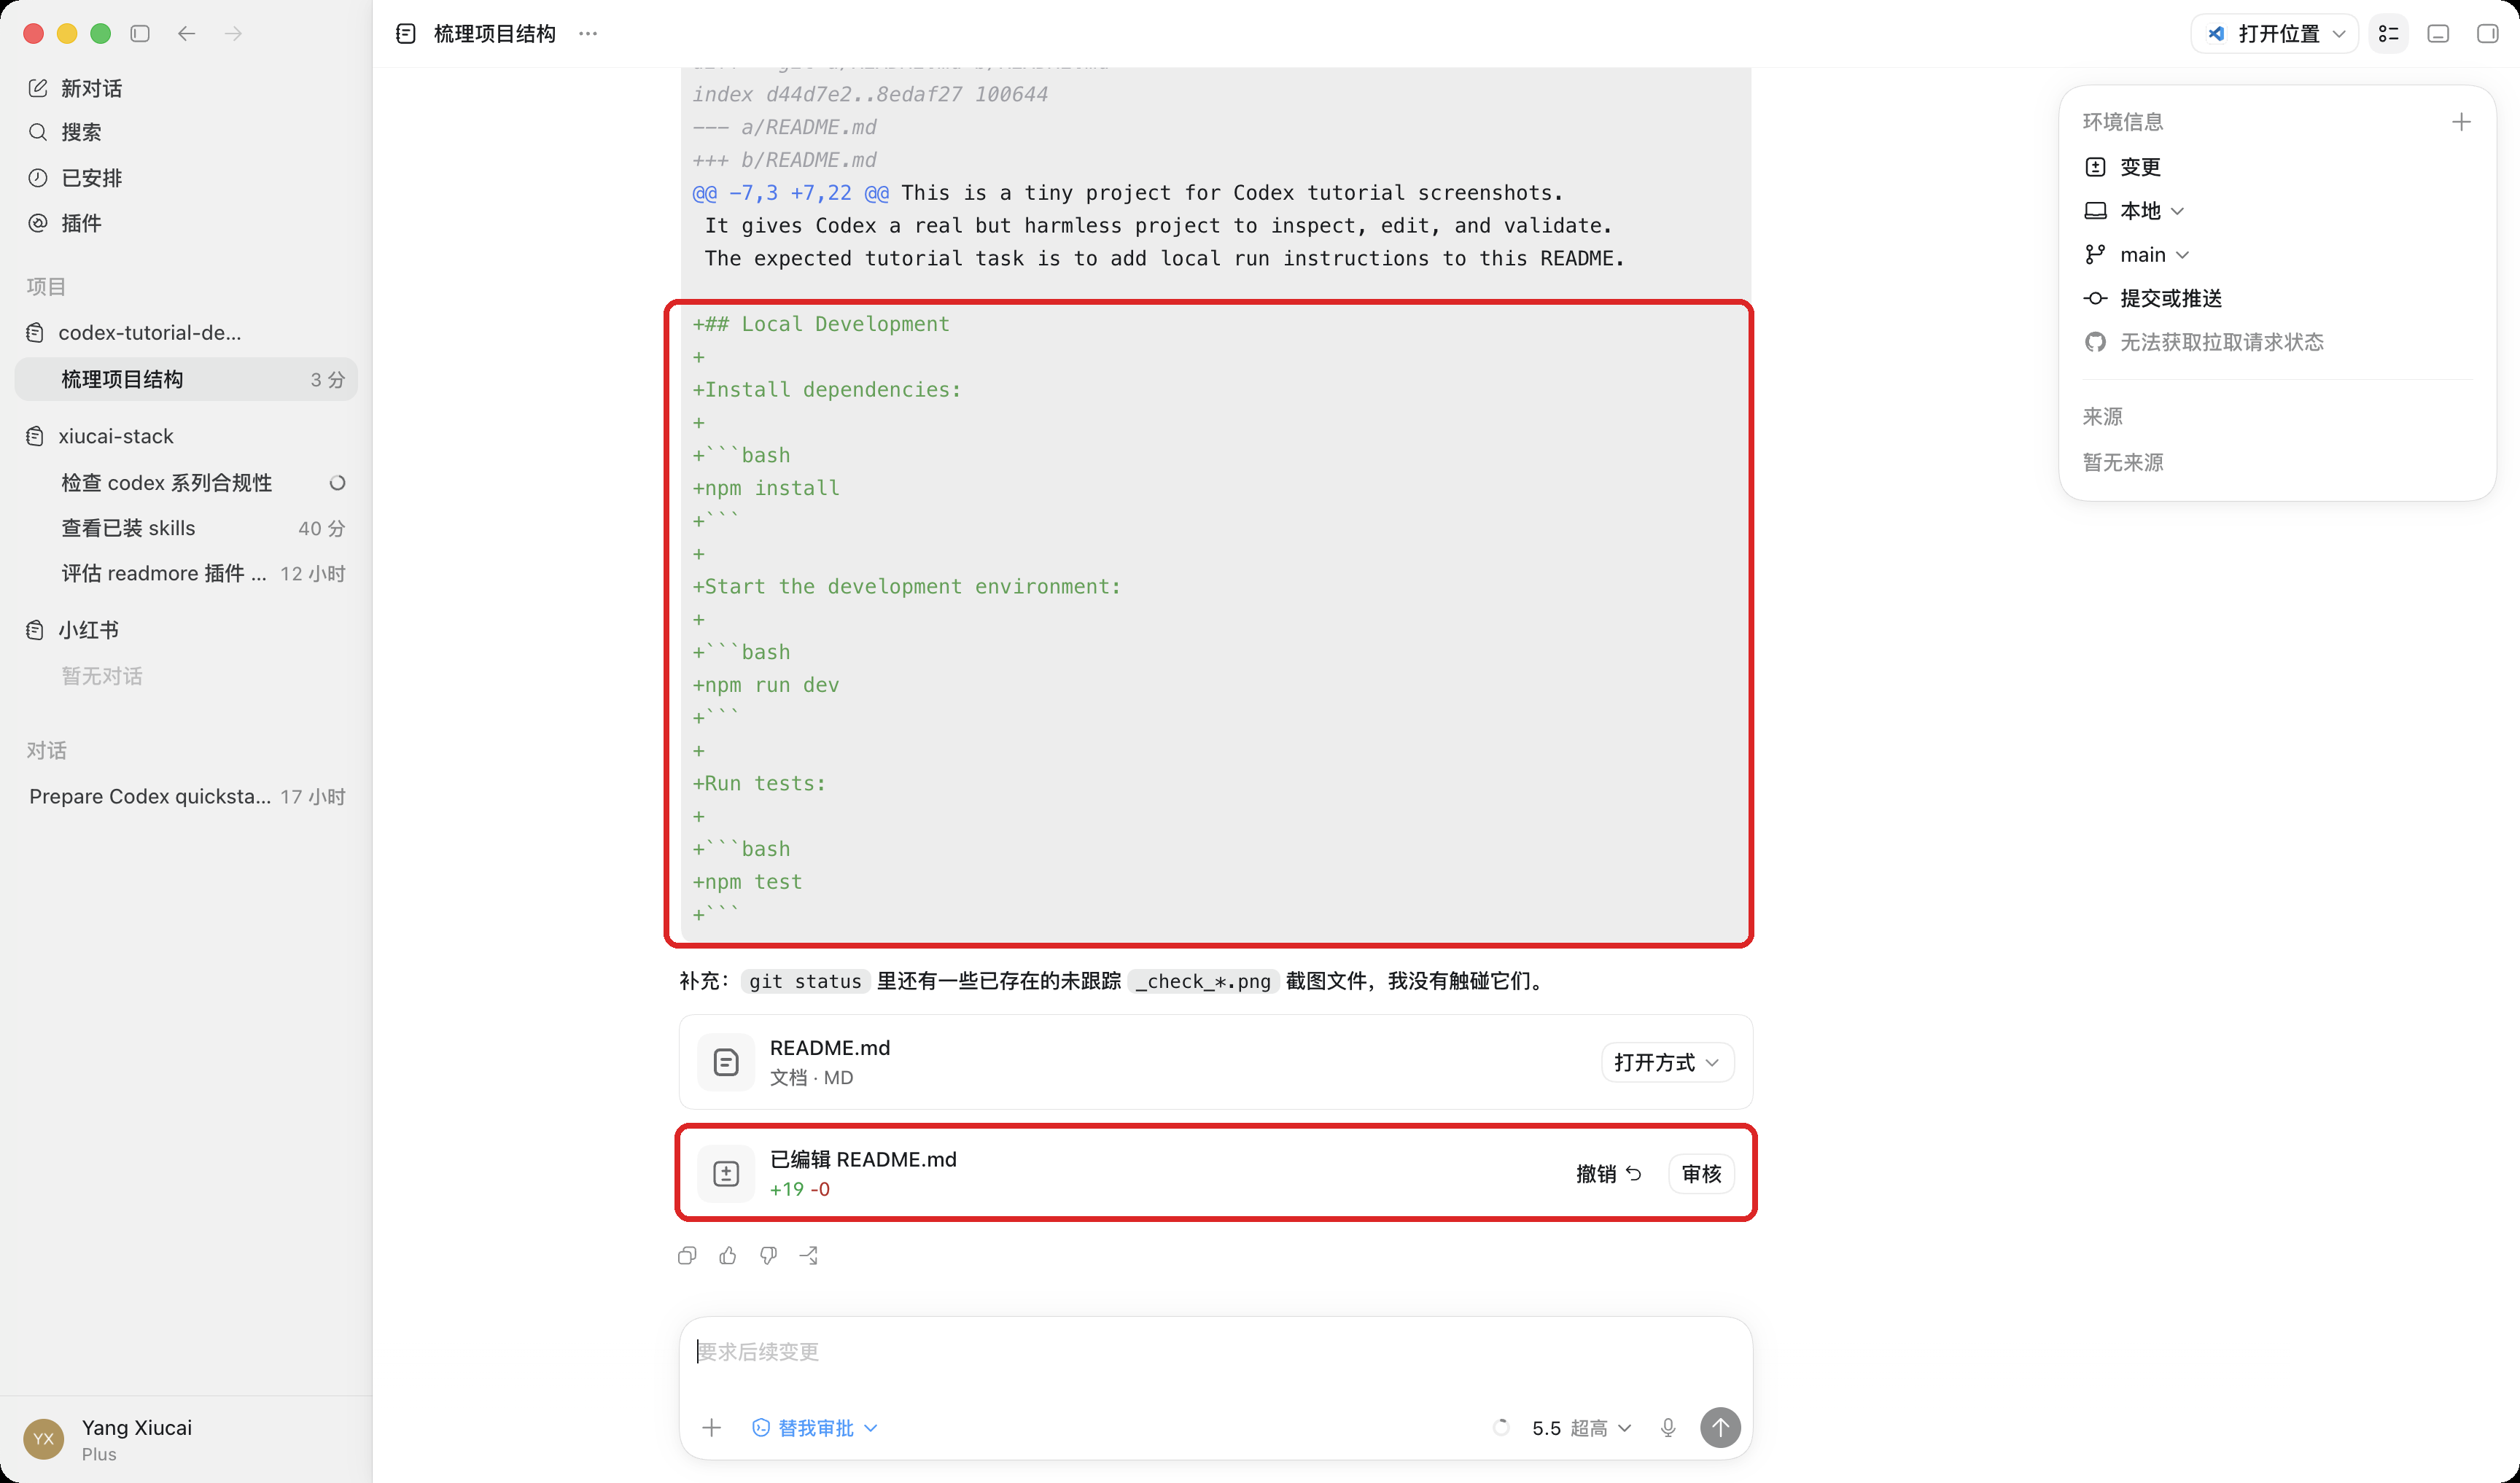Expand the 5.5 超高 model dropdown
Viewport: 2520px width, 1483px height.
1581,1428
